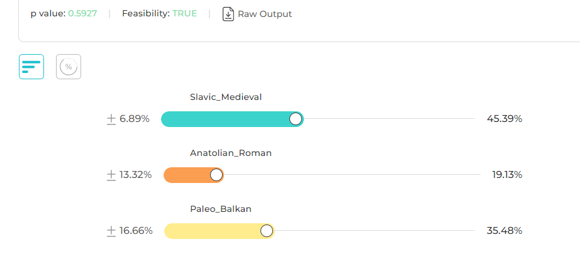Click the Raw Output download document icon
The height and width of the screenshot is (266, 580).
coord(228,14)
